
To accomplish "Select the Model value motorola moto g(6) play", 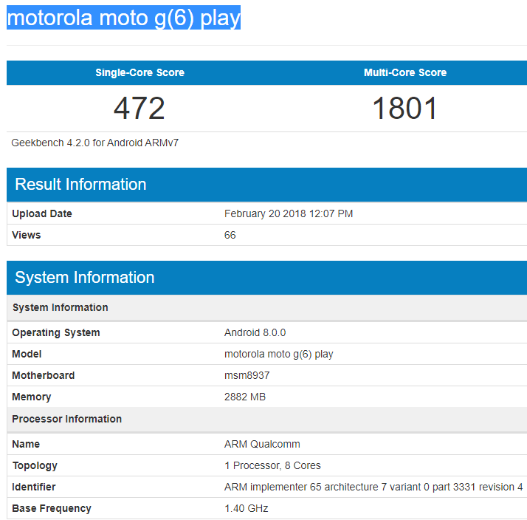I will pos(278,355).
